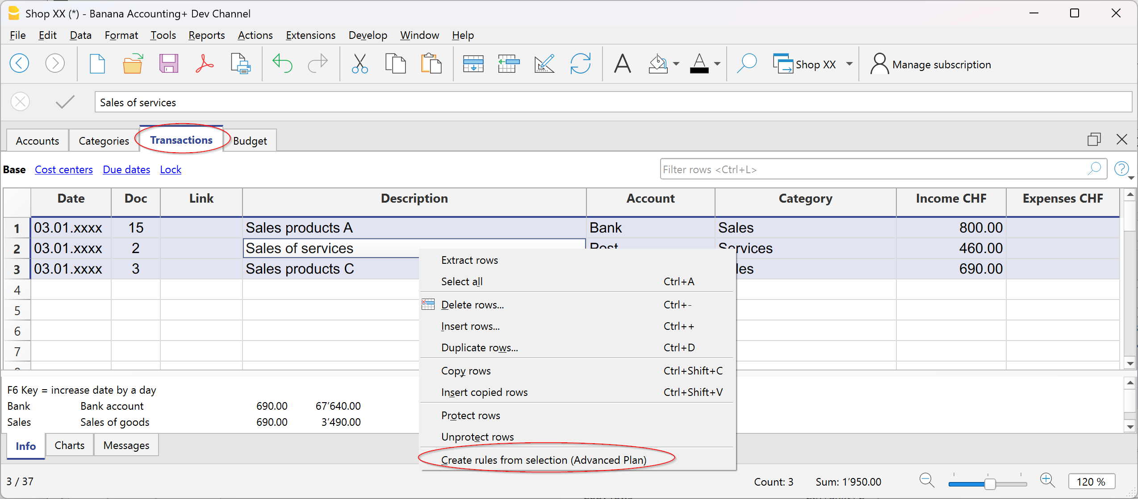Click the Save floppy disk icon

tap(168, 64)
